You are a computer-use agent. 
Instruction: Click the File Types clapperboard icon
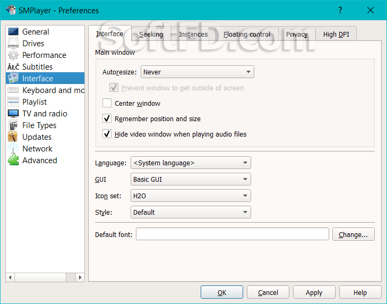coord(13,125)
